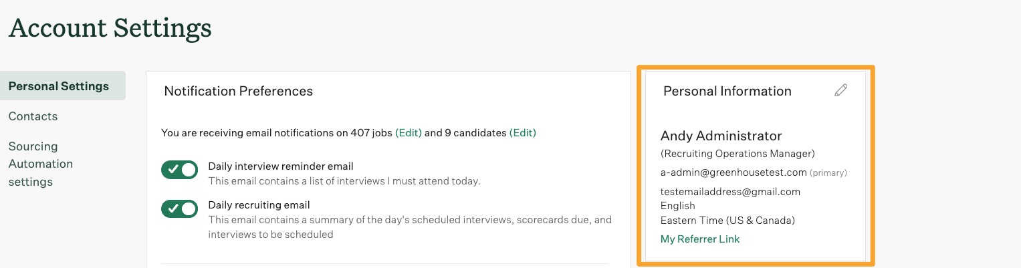Open Sourcing Automation settings
The image size is (1021, 268).
coord(41,164)
